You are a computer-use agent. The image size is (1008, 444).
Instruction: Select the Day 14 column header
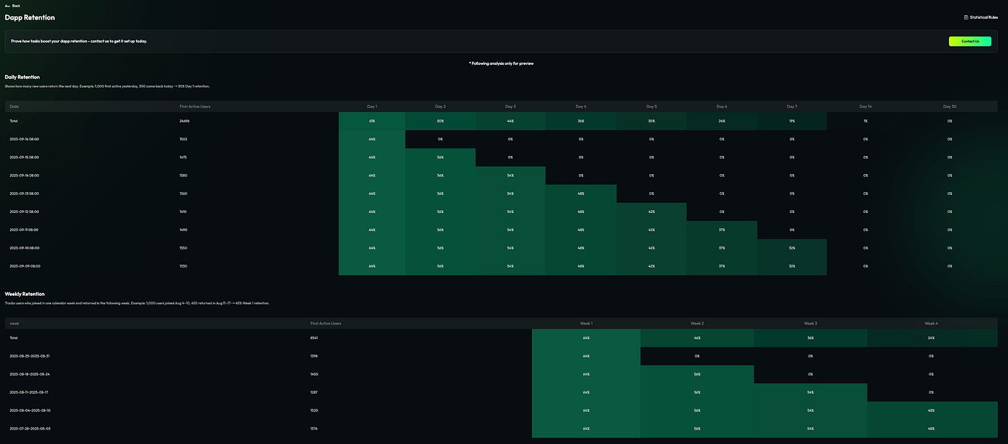(865, 107)
